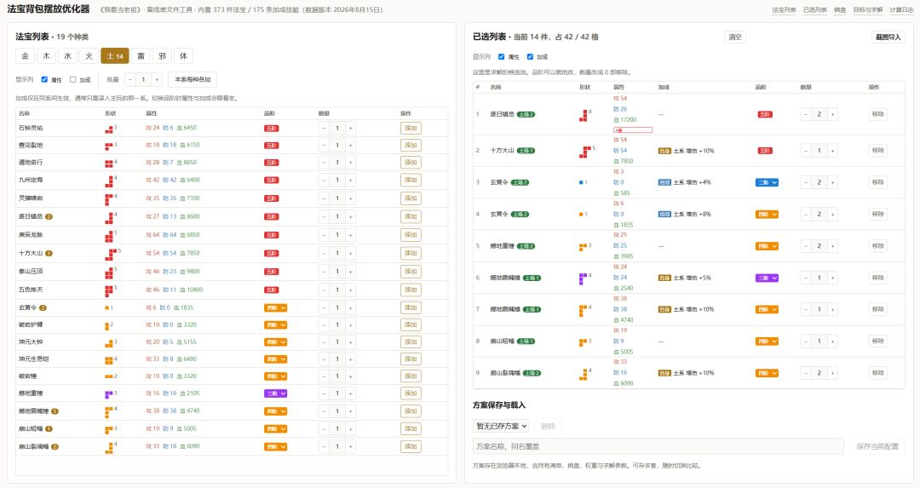
Task: Click the plus icon for 九州定鼎 quantity
Action: [x=350, y=180]
